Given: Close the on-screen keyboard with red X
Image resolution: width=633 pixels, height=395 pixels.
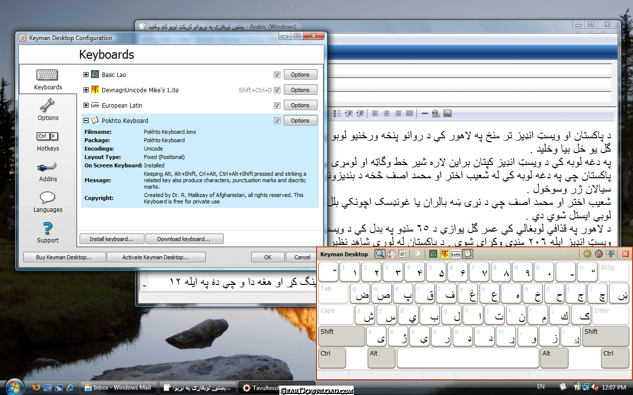Looking at the screenshot, I should 626,254.
